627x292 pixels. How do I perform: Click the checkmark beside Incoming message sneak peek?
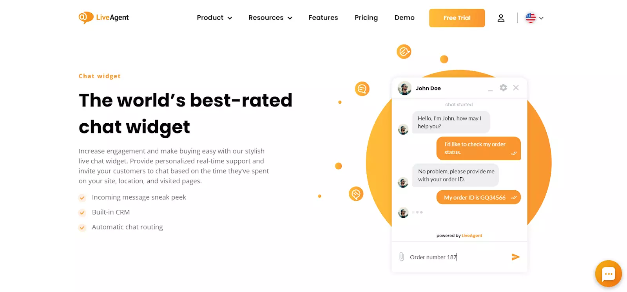click(x=82, y=198)
